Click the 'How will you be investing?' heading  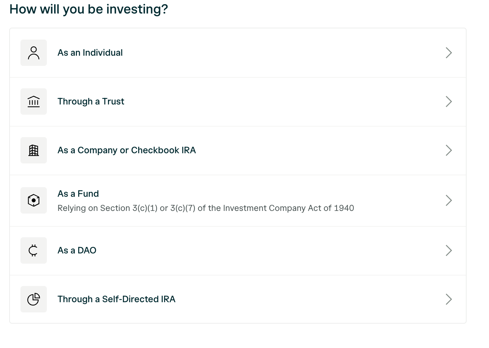pos(89,9)
